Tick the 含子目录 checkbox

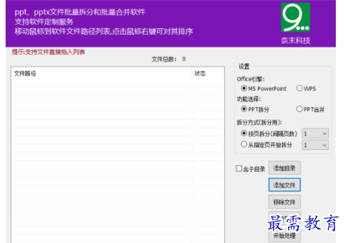(239, 169)
